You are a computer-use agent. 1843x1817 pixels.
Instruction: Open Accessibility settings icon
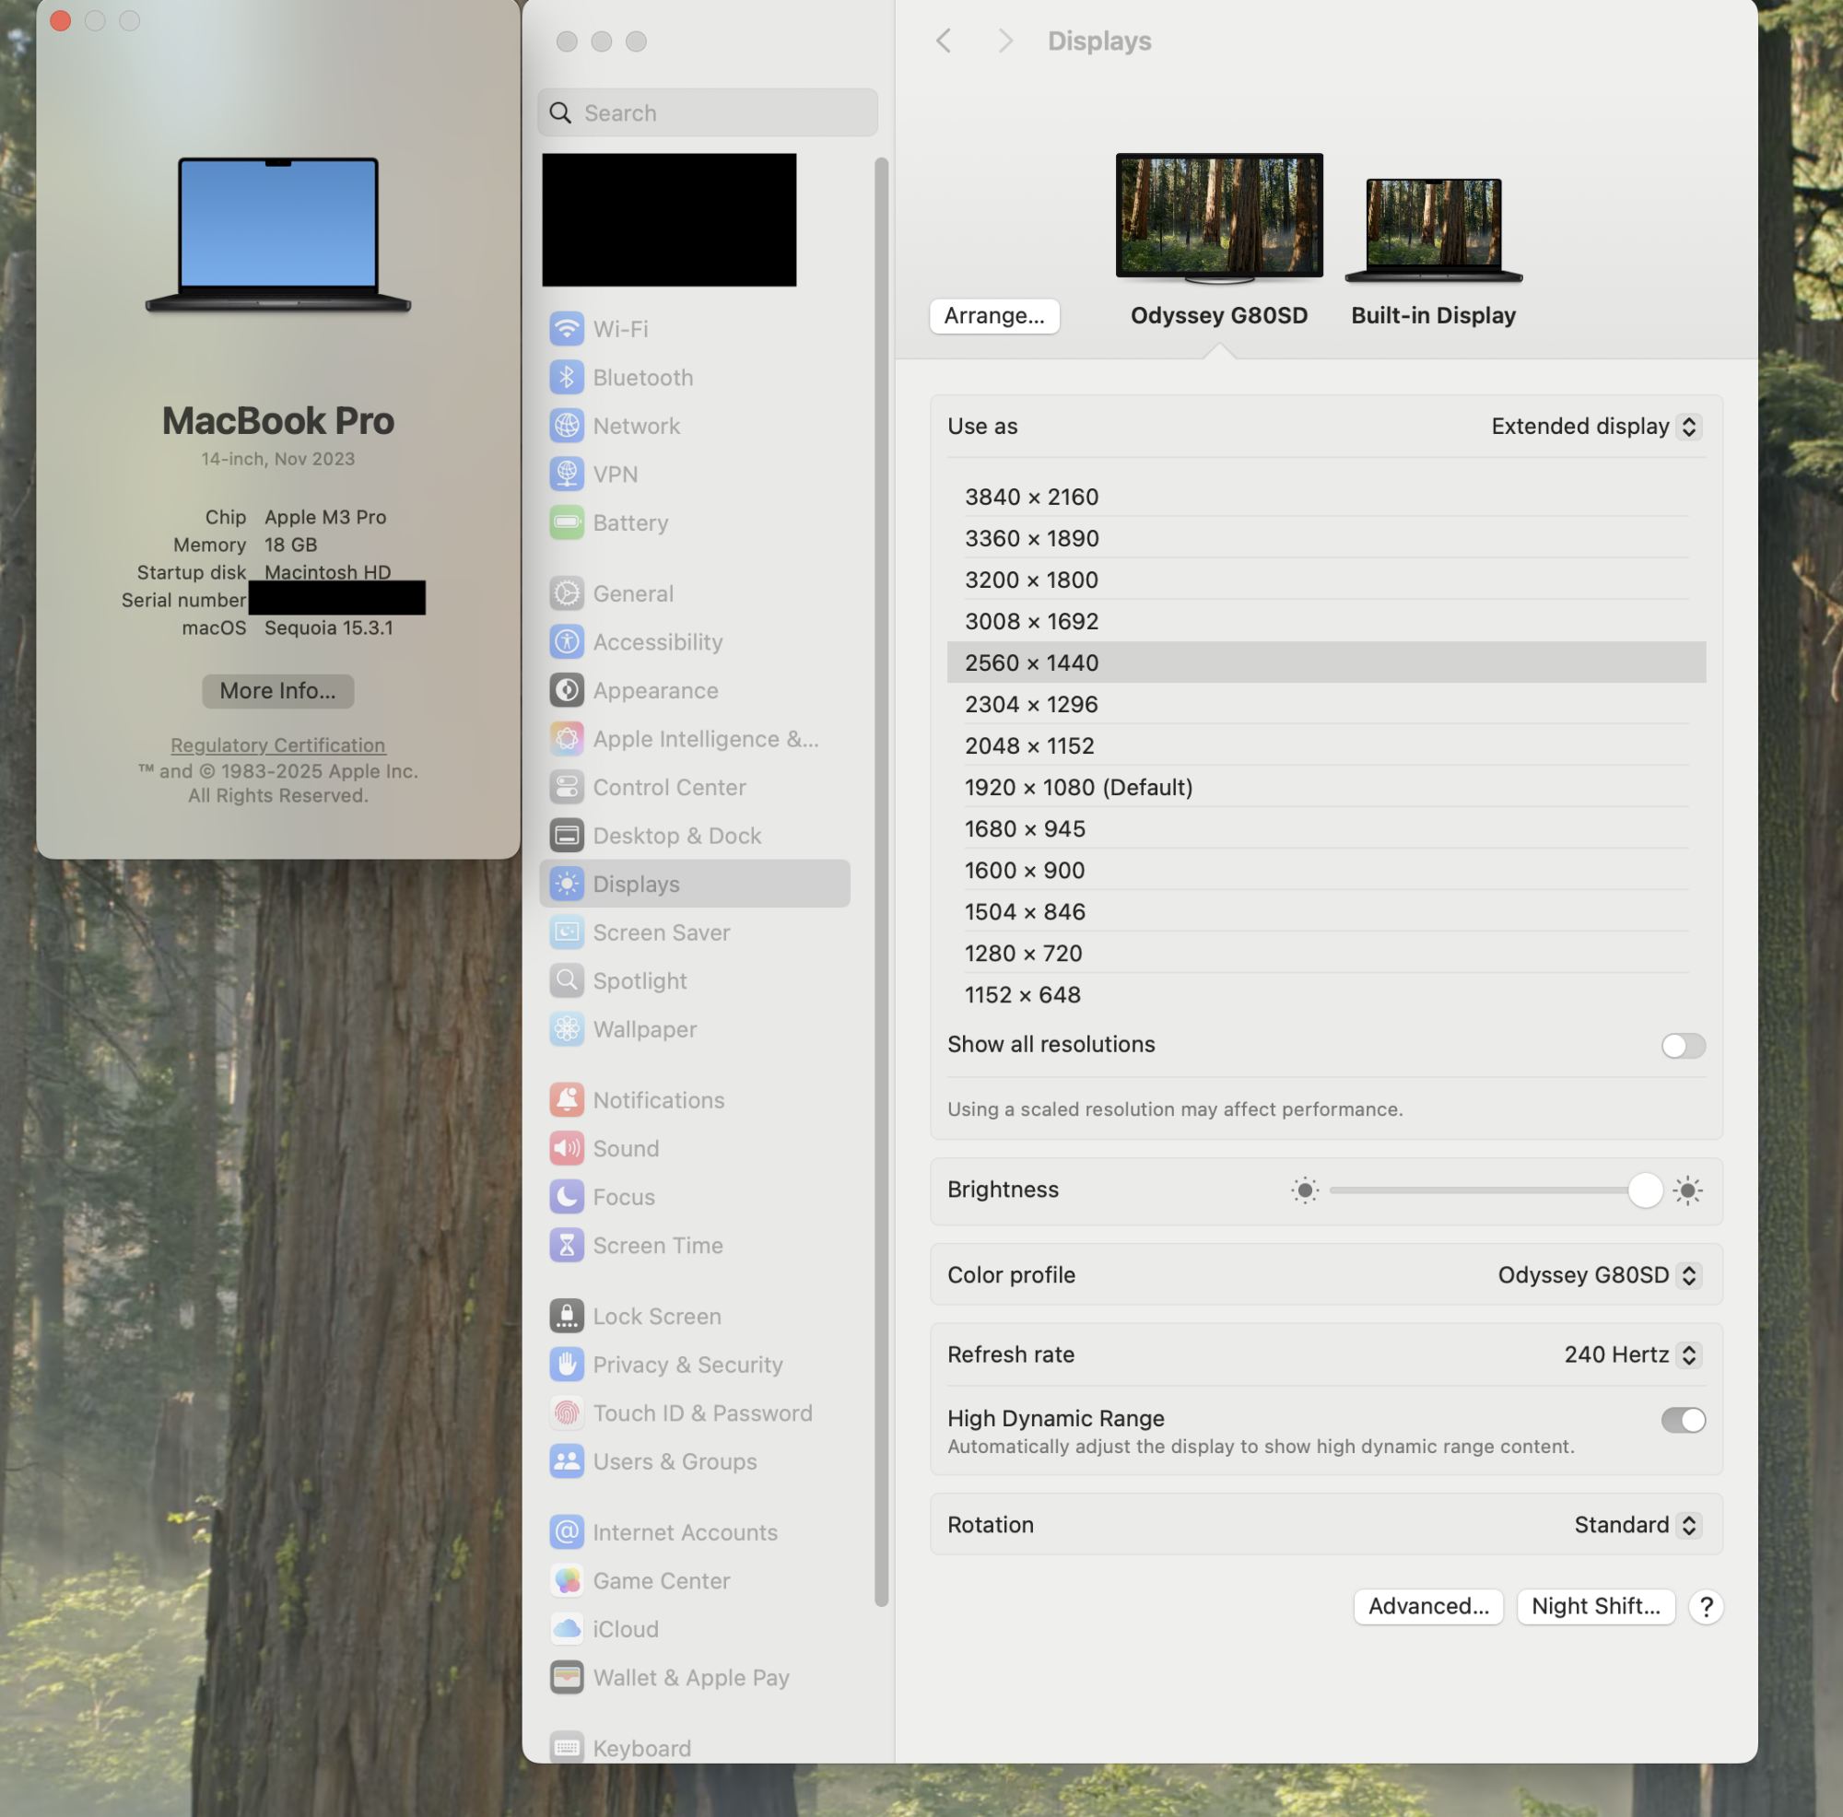tap(567, 642)
